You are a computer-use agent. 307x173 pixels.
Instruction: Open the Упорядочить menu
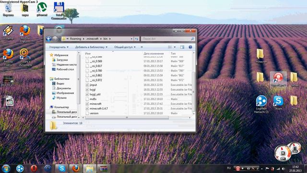click(x=59, y=47)
